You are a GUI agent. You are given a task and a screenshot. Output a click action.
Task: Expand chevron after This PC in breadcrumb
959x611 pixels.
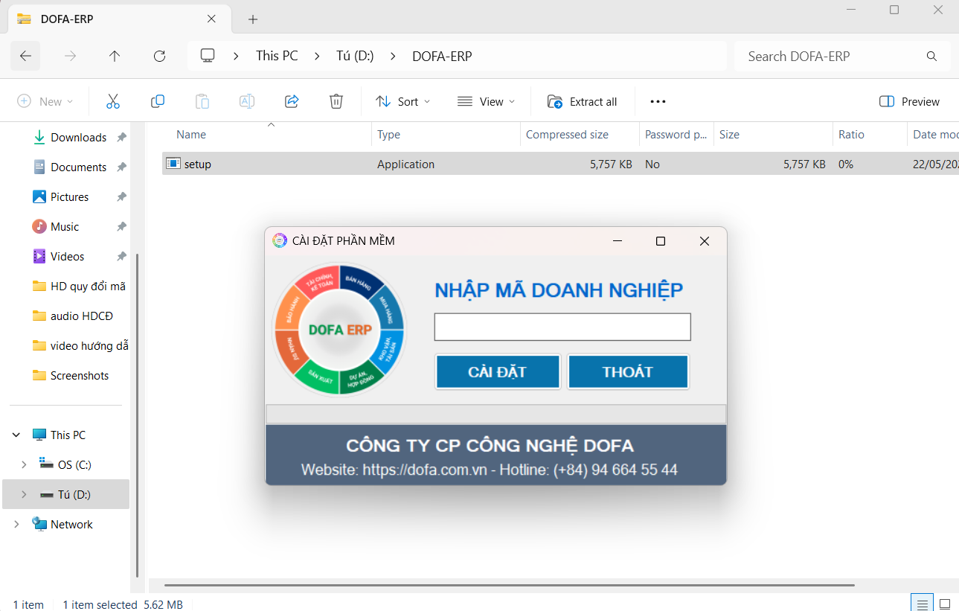(318, 56)
